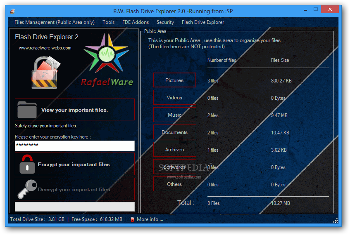
Task: Click the progress bar below Decrypt button
Action: tap(75, 207)
